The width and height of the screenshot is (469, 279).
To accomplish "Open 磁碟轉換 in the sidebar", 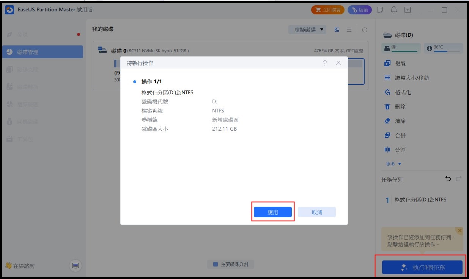I will point(42,87).
